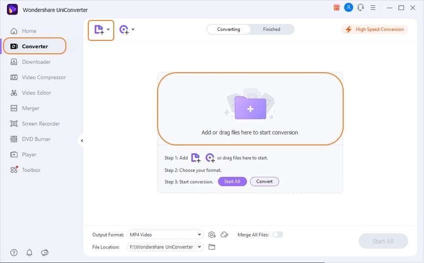This screenshot has height=263, width=424.
Task: Click the Add Files icon in toolbar
Action: click(99, 30)
